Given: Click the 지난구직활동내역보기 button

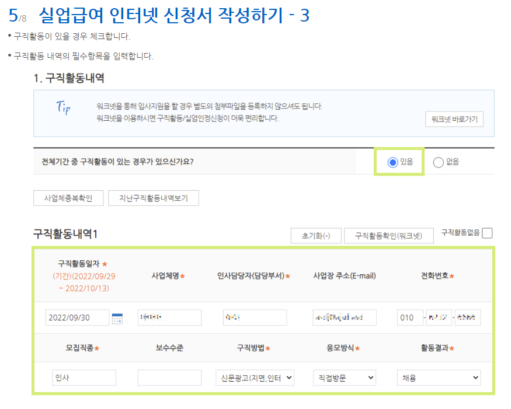Looking at the screenshot, I should click(x=154, y=198).
